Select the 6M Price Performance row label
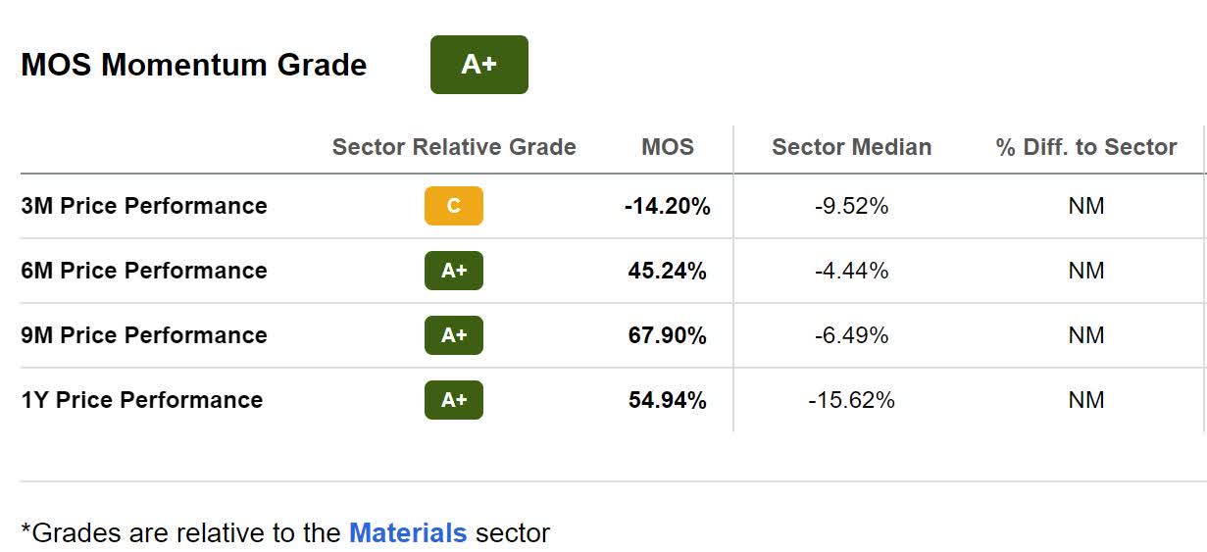The width and height of the screenshot is (1207, 552). [x=144, y=271]
